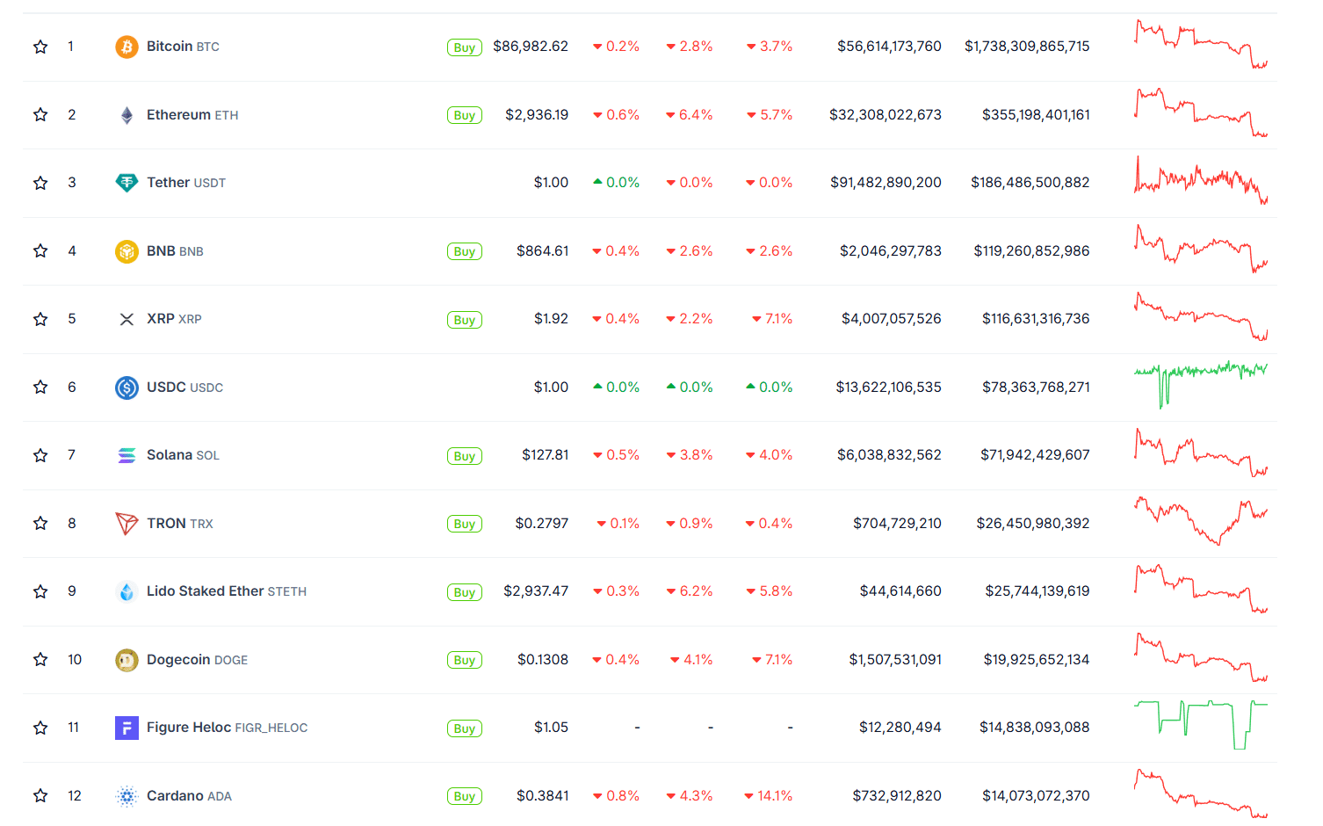Image resolution: width=1323 pixels, height=826 pixels.
Task: Star XRP to add to watchlist
Action: [x=40, y=319]
